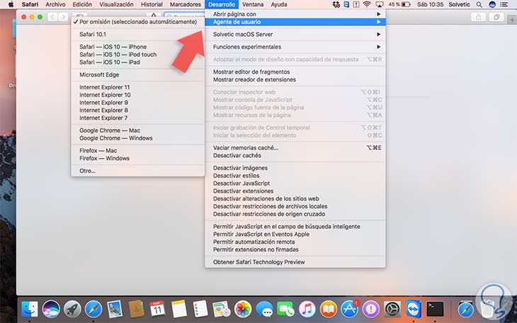
Task: Launch Terminal from the dock
Action: (435, 310)
